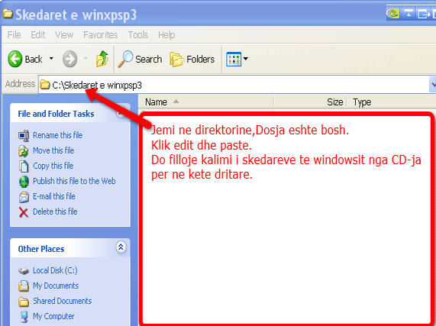436x326 pixels.
Task: Open the Back history dropdown arrow
Action: click(51, 59)
